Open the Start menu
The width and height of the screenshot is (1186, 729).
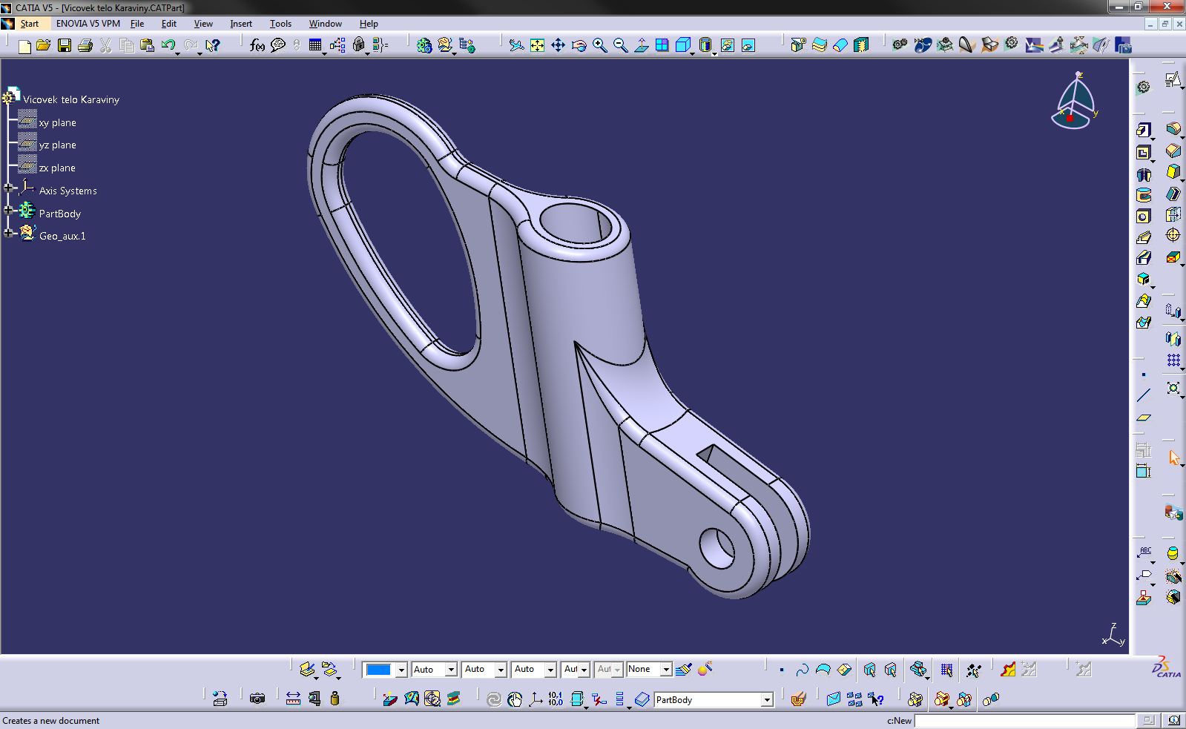pyautogui.click(x=30, y=24)
